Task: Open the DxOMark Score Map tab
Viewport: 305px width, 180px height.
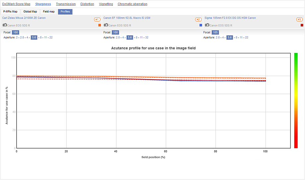Action: 16,4
